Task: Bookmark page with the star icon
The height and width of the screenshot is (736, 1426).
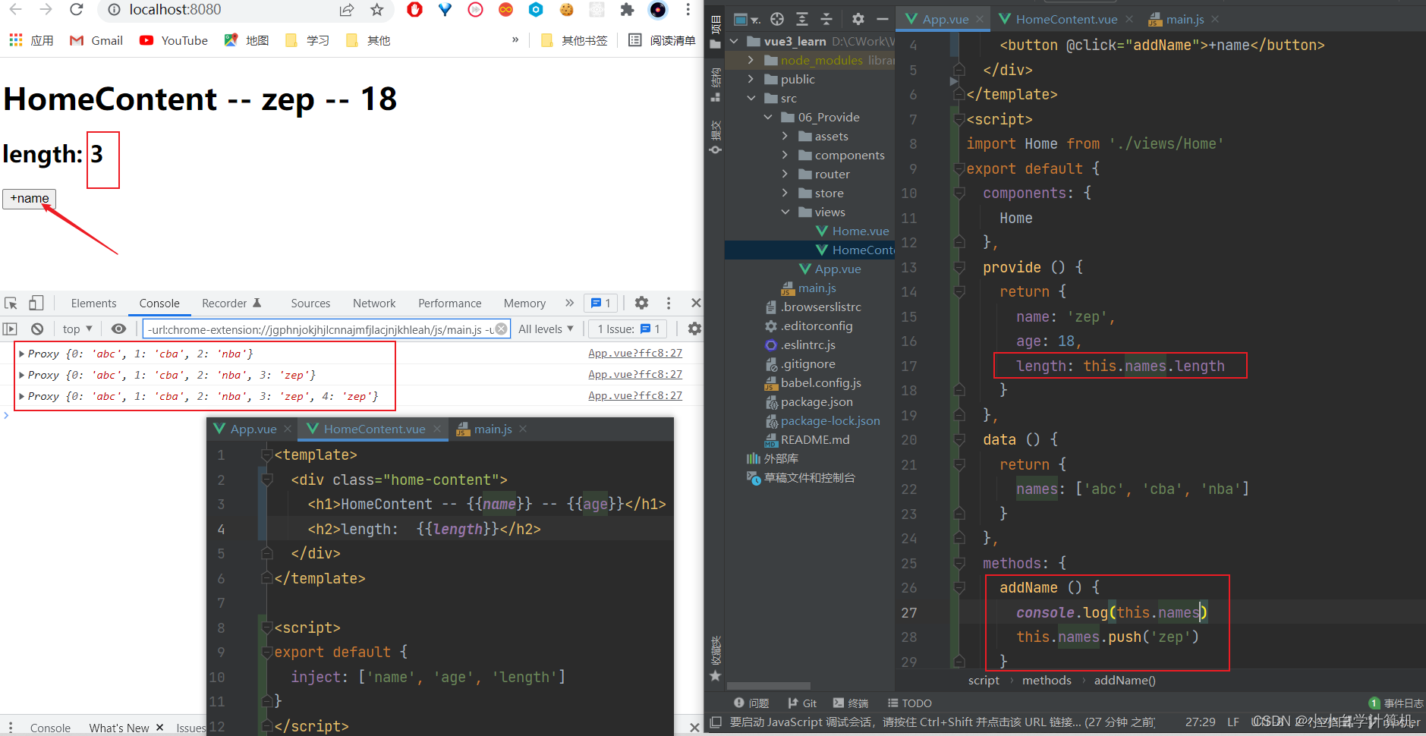Action: click(377, 10)
